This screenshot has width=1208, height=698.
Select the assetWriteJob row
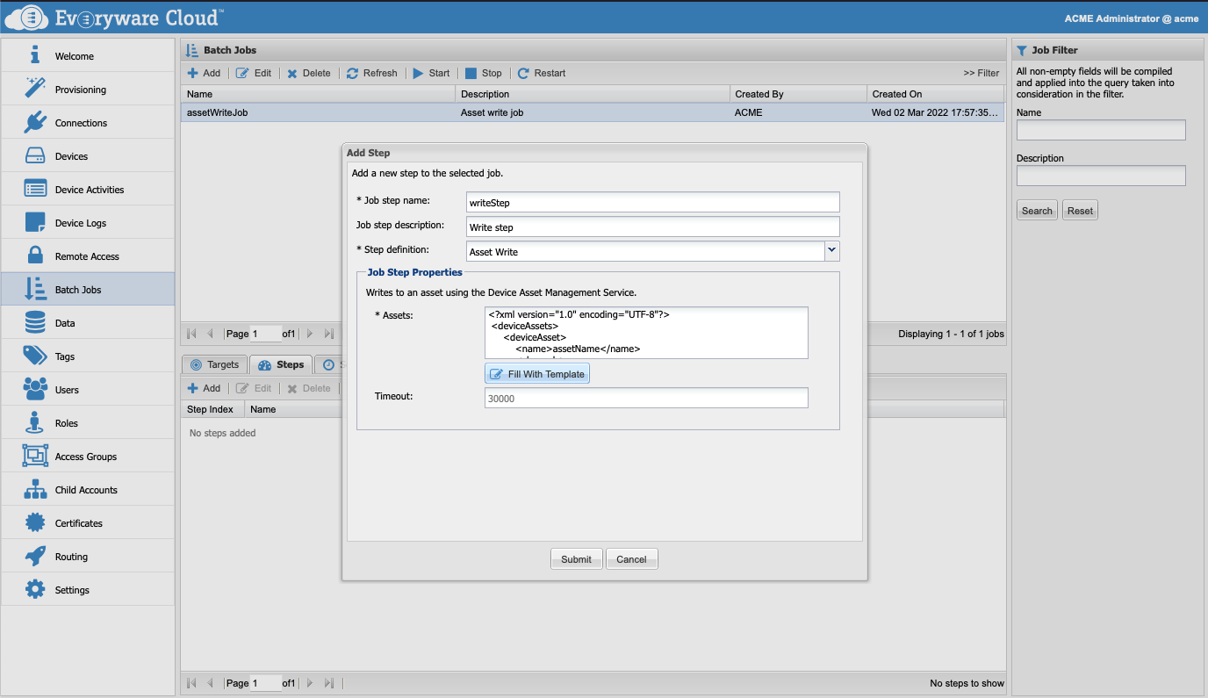[x=593, y=112]
